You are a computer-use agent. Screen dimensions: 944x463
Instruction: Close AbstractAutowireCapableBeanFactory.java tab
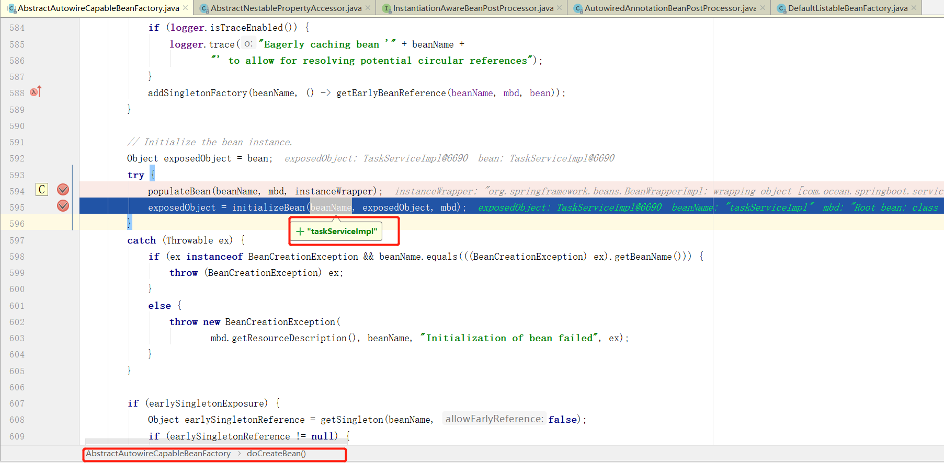pyautogui.click(x=185, y=8)
